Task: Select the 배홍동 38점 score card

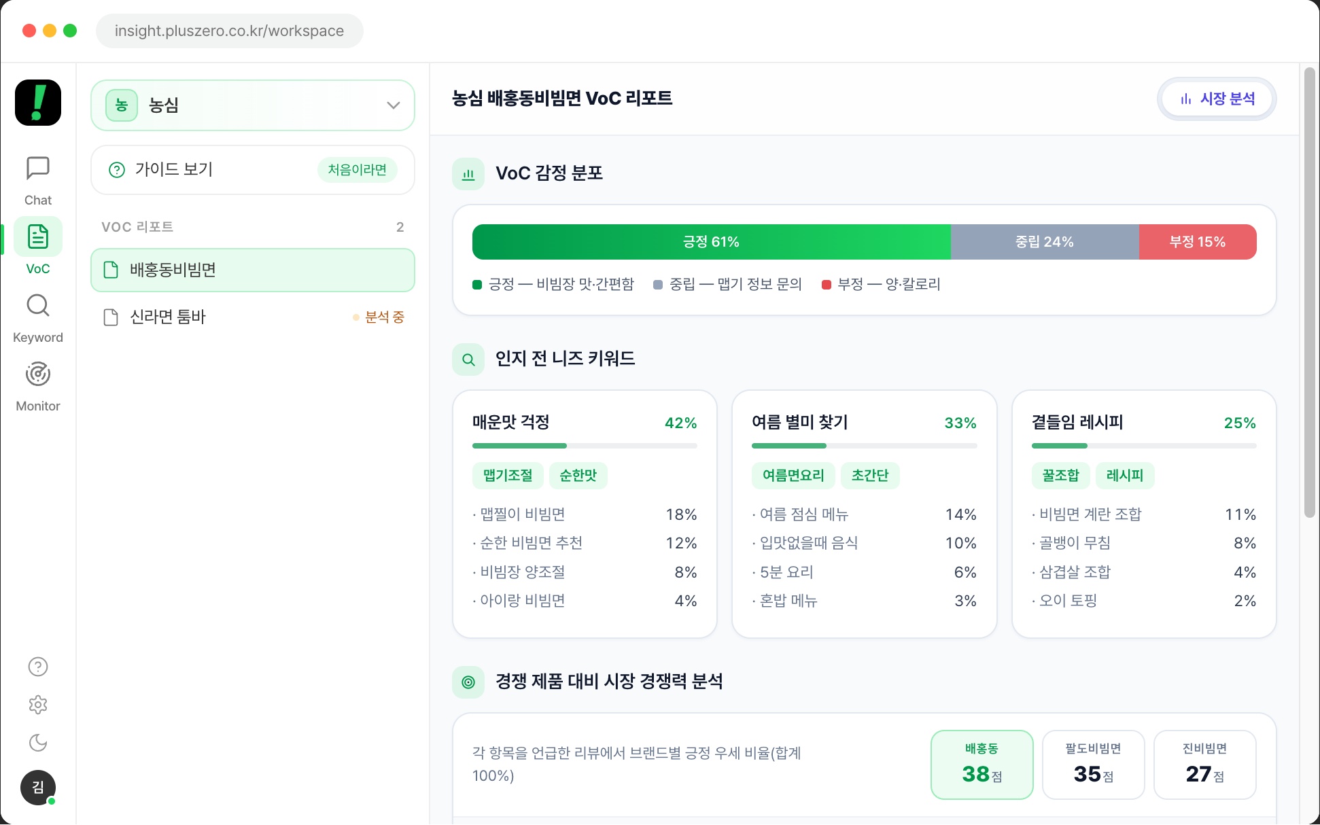Action: 982,765
